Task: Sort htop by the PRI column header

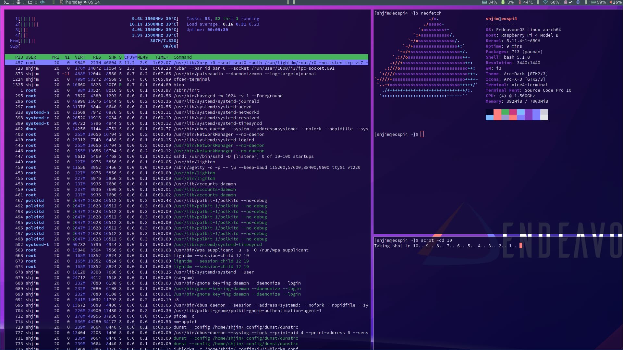Action: click(x=55, y=57)
